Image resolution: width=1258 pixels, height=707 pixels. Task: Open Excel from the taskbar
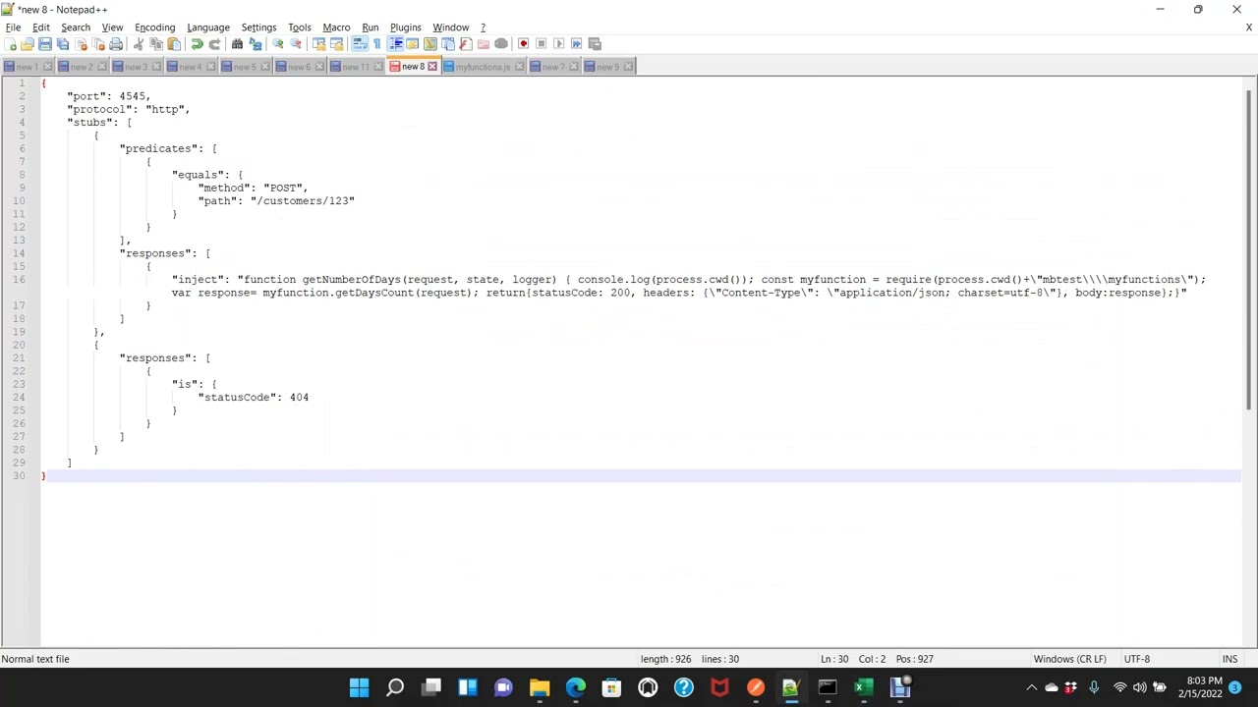[863, 687]
